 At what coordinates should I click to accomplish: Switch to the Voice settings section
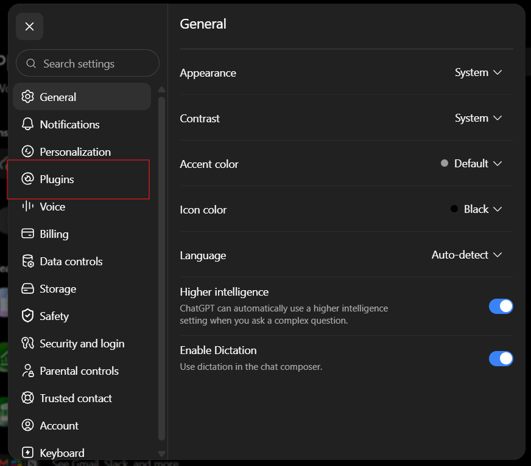pos(82,206)
